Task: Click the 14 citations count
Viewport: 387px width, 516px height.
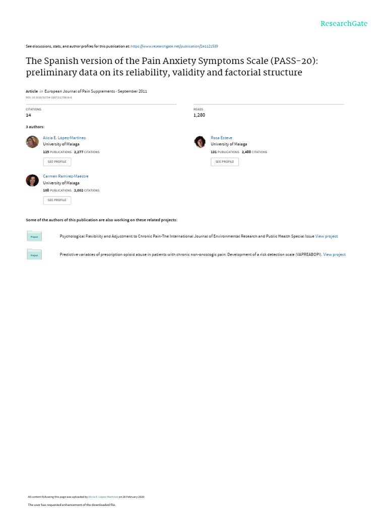Action: pos(28,115)
